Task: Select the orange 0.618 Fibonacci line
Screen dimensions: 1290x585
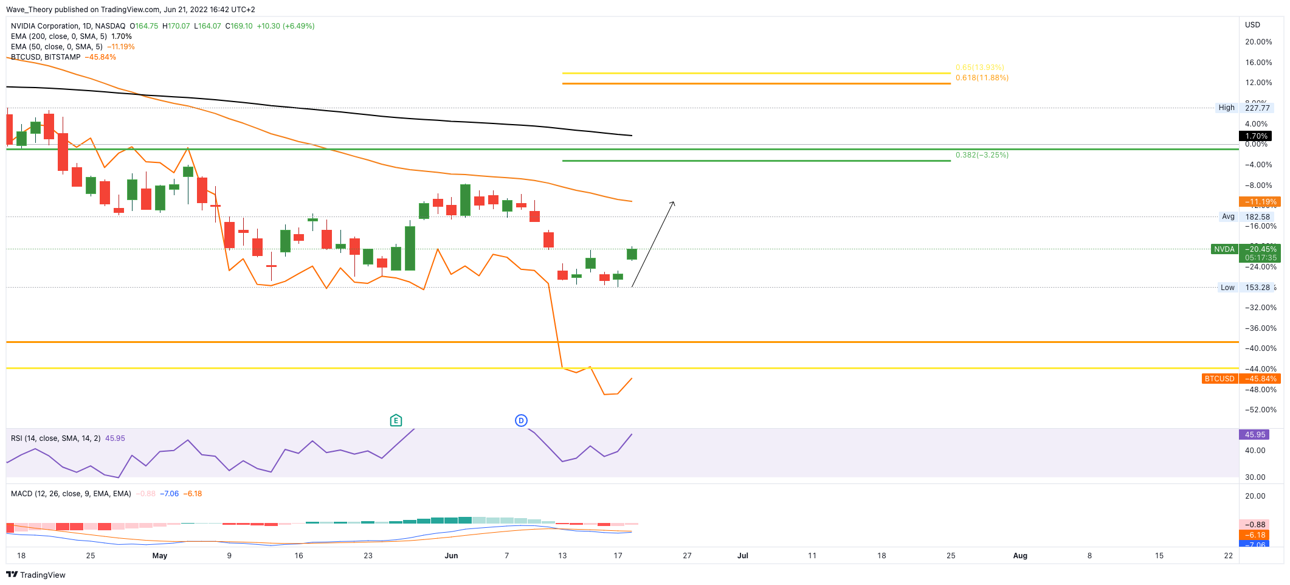Action: [x=756, y=83]
